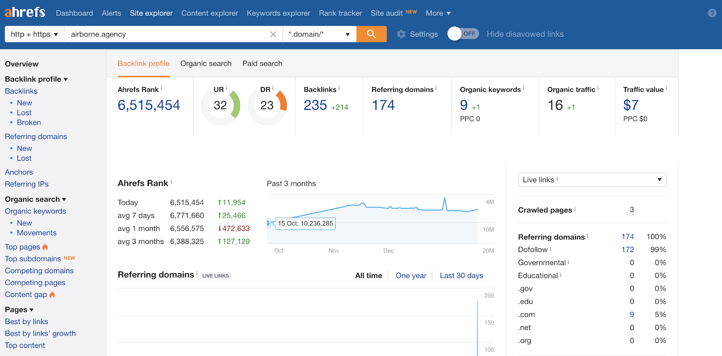
Task: Click the info icon next to Traffic value
Action: [666, 88]
